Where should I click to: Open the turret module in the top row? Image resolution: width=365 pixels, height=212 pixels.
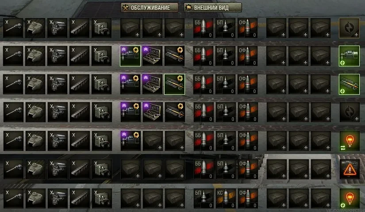coord(35,28)
